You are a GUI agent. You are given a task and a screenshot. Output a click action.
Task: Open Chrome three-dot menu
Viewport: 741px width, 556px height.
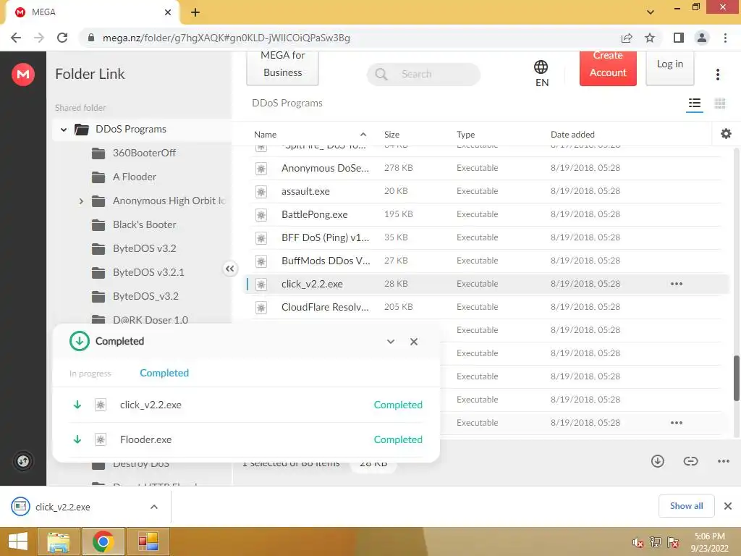click(725, 38)
